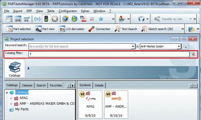
Task: Click the blue arrow next to Catalogs
Action: pos(29,68)
